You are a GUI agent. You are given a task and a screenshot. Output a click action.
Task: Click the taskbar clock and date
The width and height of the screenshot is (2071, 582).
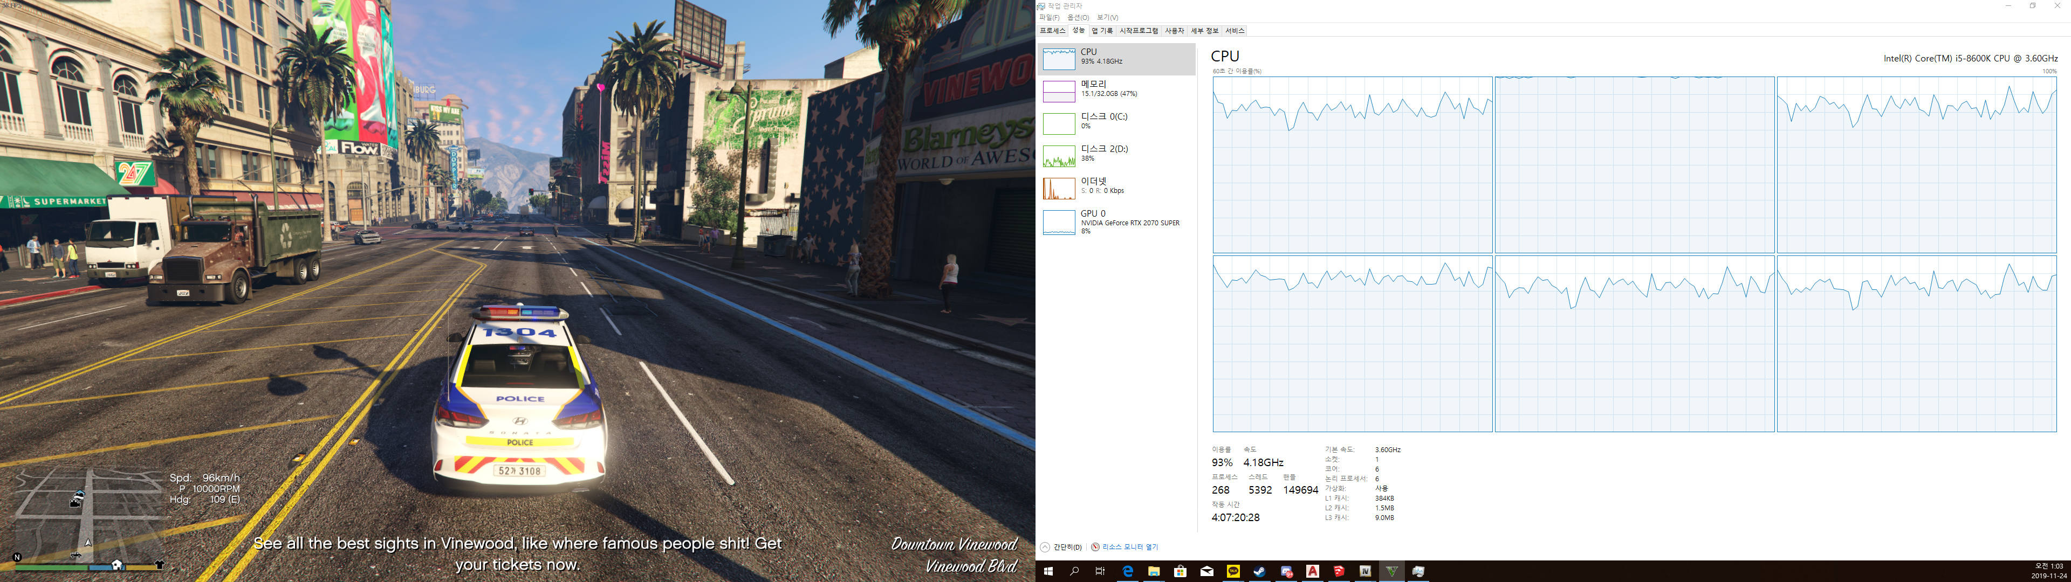point(2049,572)
